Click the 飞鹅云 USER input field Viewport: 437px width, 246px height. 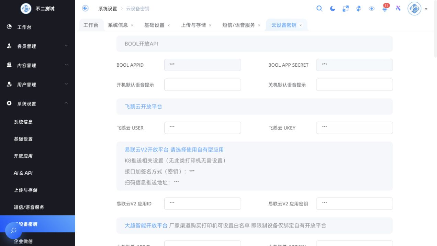point(203,128)
